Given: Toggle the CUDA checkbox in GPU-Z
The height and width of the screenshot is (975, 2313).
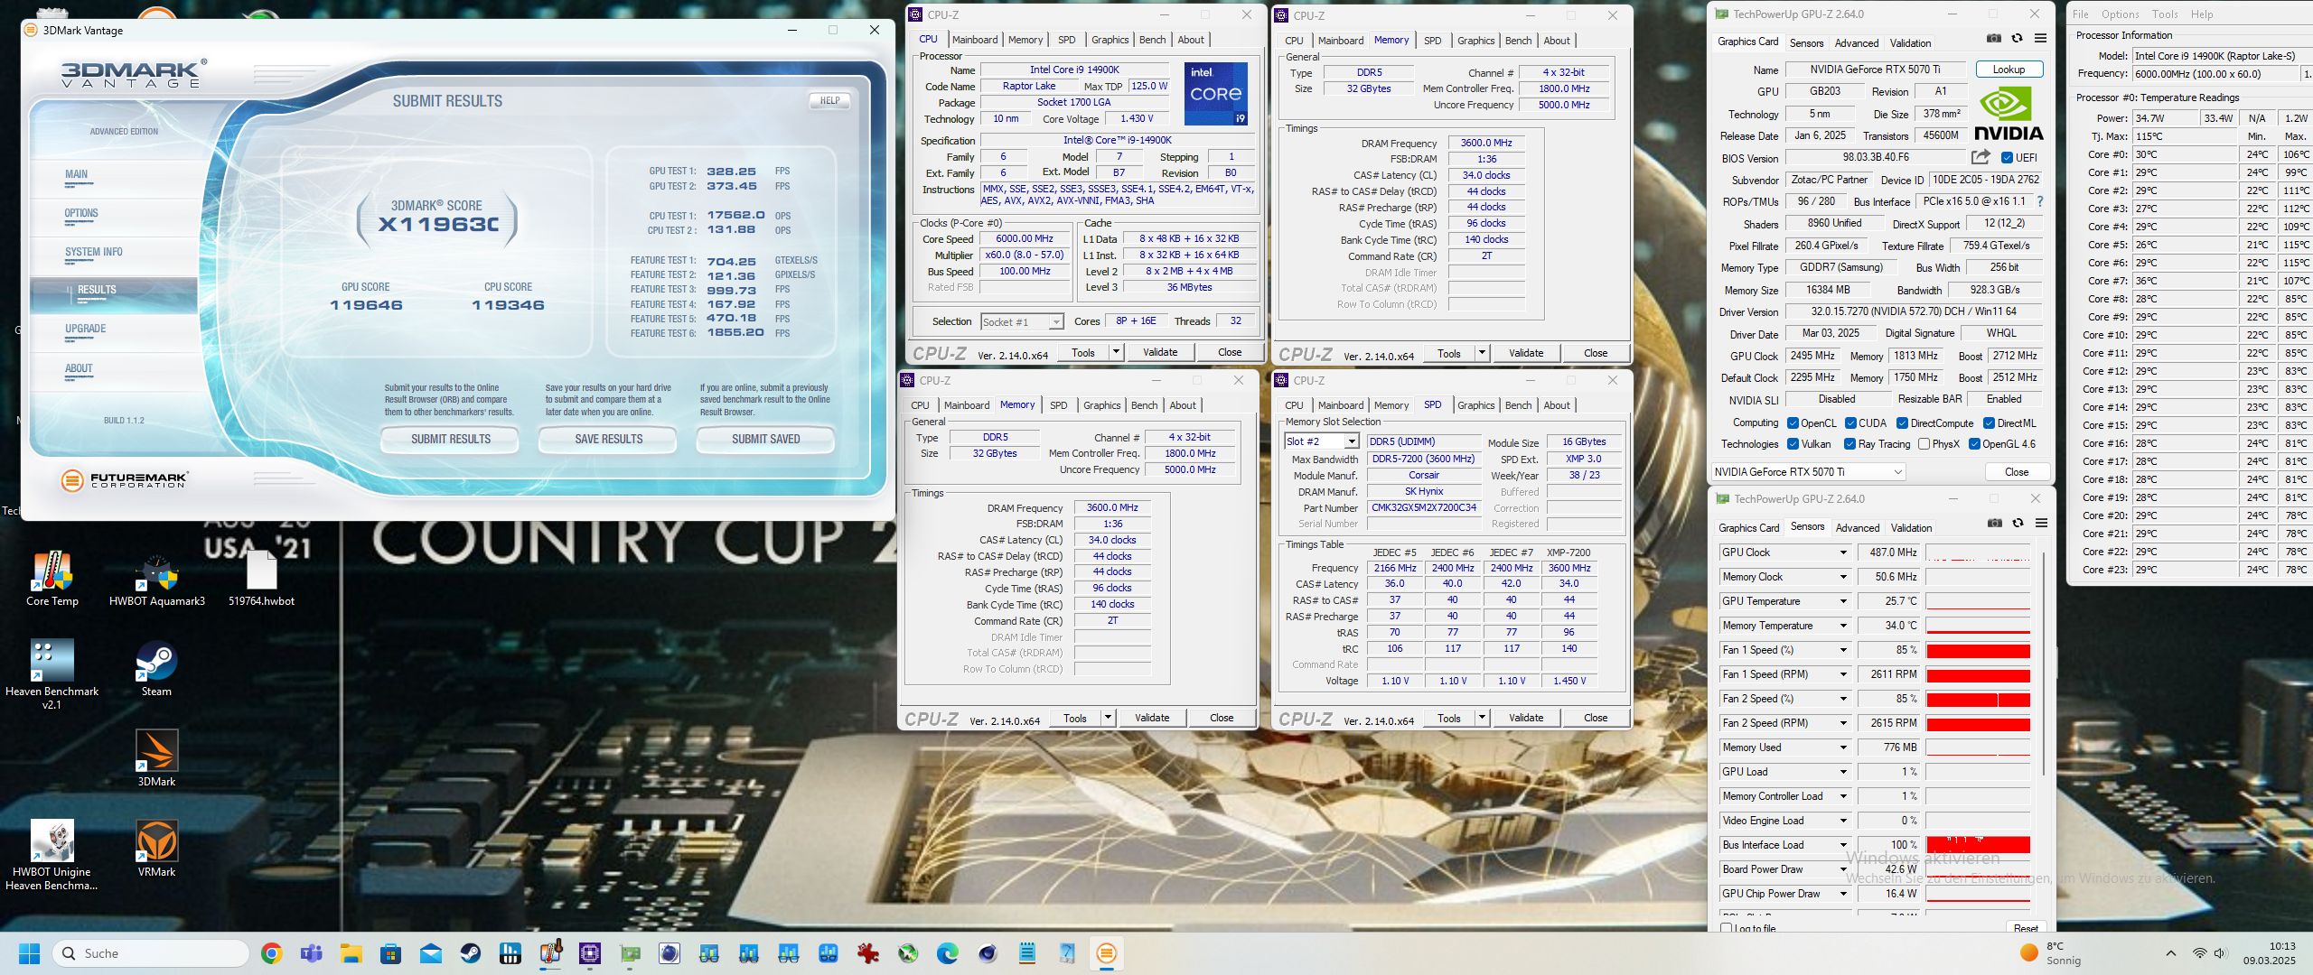Looking at the screenshot, I should click(1850, 423).
